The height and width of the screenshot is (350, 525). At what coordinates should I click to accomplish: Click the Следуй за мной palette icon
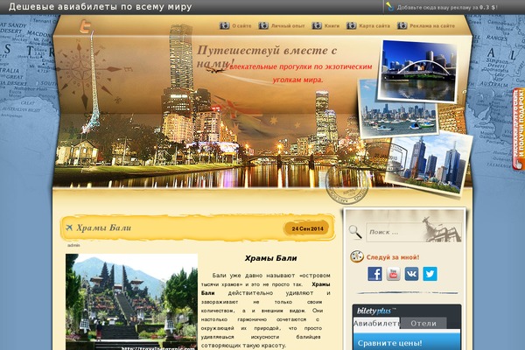pos(357,257)
